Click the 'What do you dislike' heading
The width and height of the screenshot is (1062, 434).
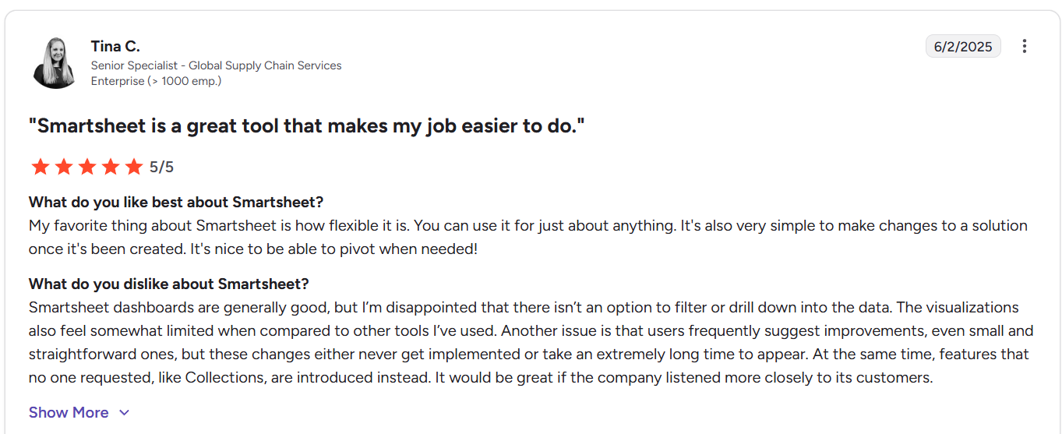168,284
